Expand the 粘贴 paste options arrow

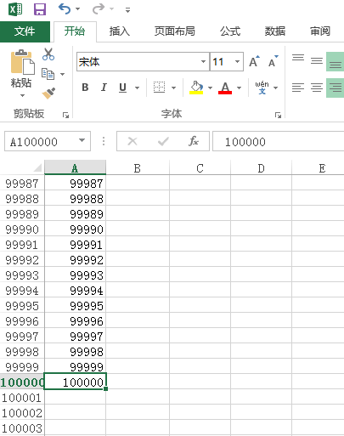click(x=22, y=96)
